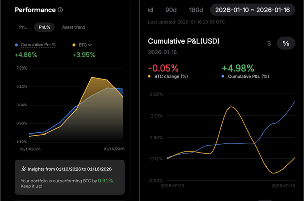Click the BTC peak on left chart

[92, 77]
